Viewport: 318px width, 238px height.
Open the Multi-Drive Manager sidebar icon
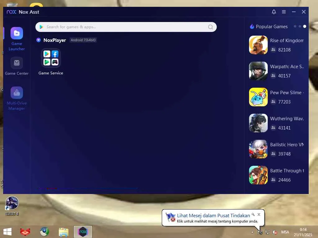[x=17, y=93]
